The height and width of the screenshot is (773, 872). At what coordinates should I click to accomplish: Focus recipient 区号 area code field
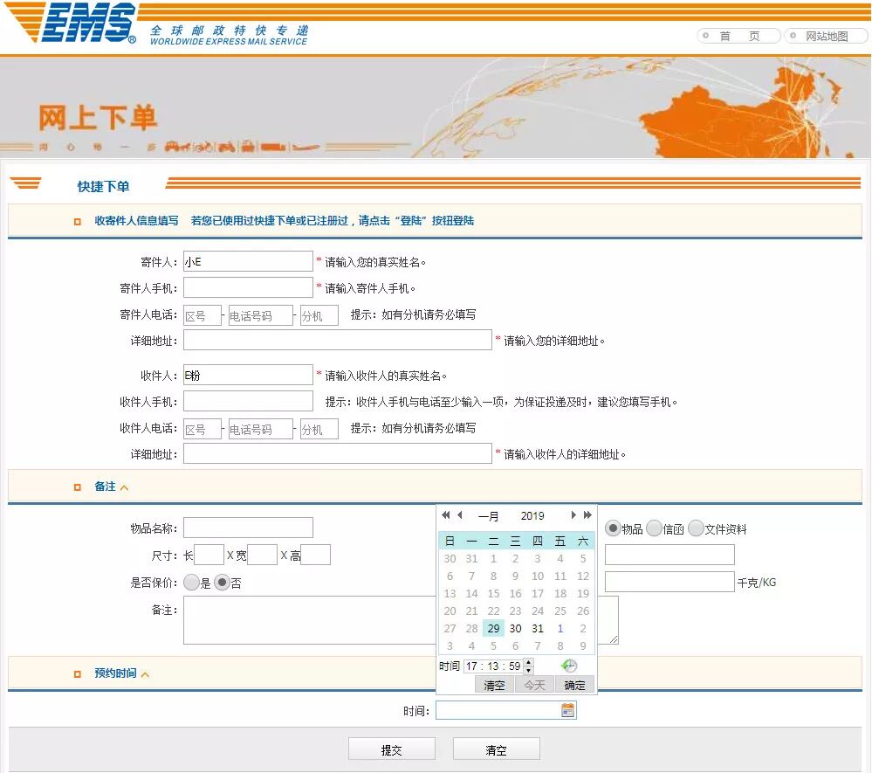pyautogui.click(x=203, y=429)
